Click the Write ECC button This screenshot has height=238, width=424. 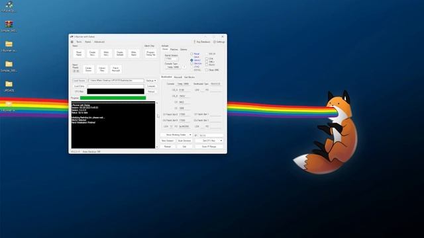coord(106,54)
